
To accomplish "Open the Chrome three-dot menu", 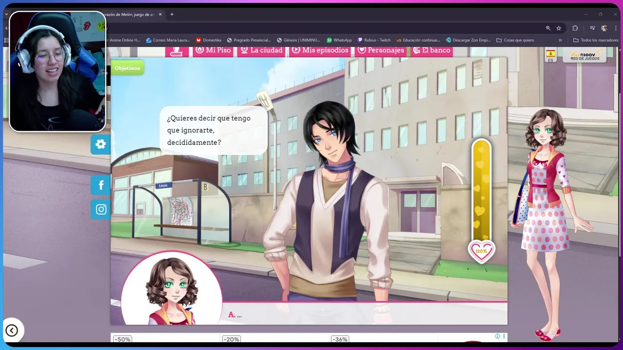I will (615, 28).
